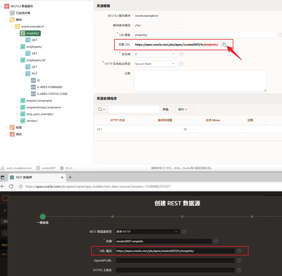
Task: Open help for the priority field
Action: [181, 54]
